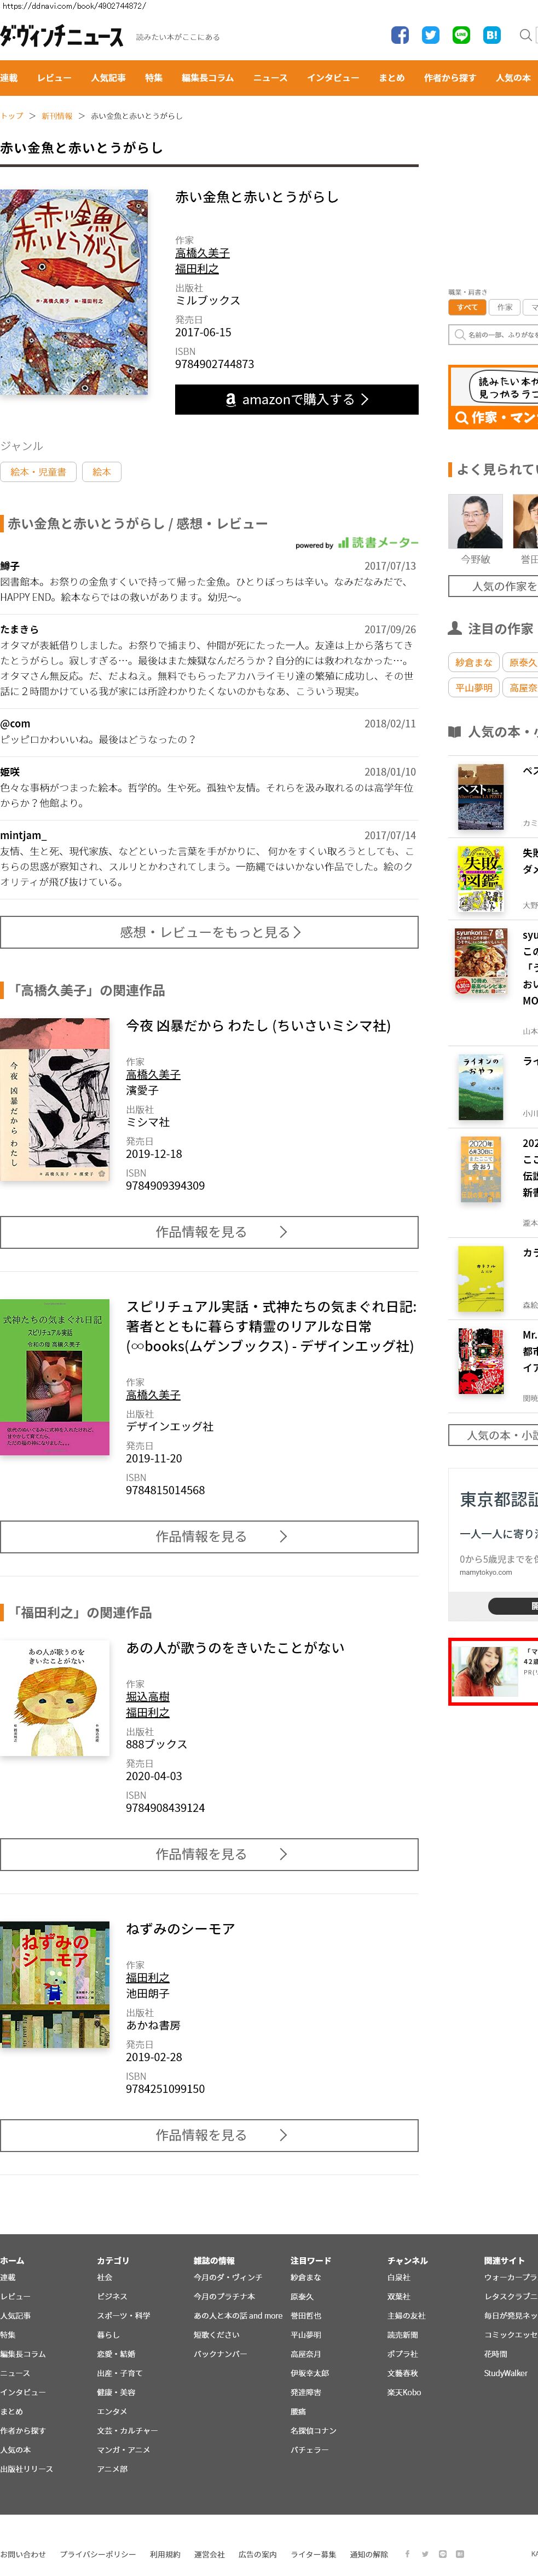
Task: Share on LINE using the green icon
Action: coord(461,35)
